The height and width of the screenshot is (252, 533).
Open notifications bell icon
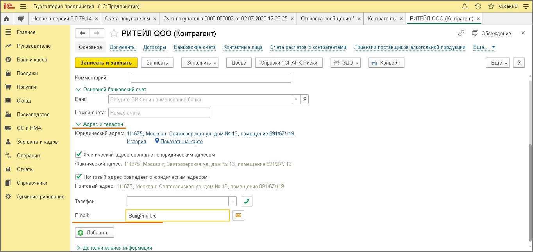(465, 6)
